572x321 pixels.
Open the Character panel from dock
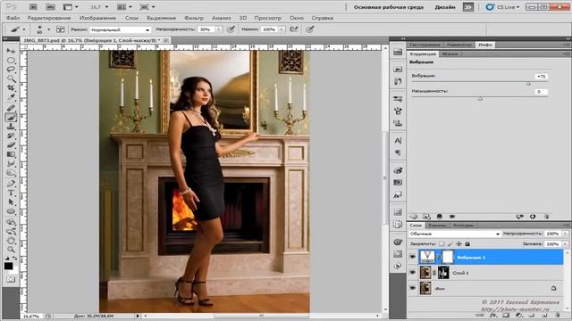coord(398,141)
